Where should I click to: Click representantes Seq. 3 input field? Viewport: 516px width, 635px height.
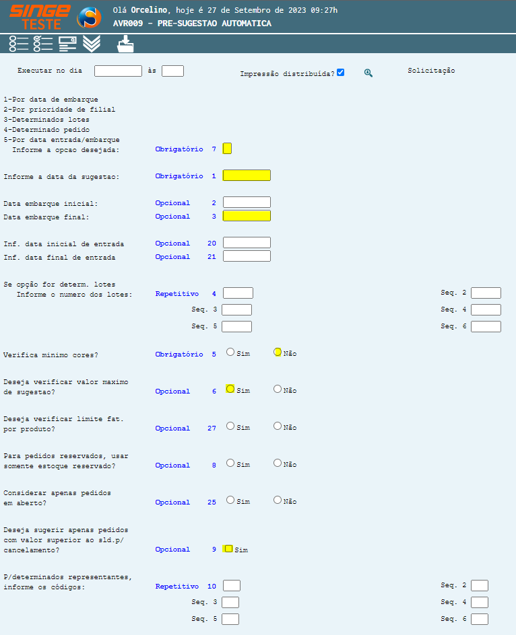230,602
